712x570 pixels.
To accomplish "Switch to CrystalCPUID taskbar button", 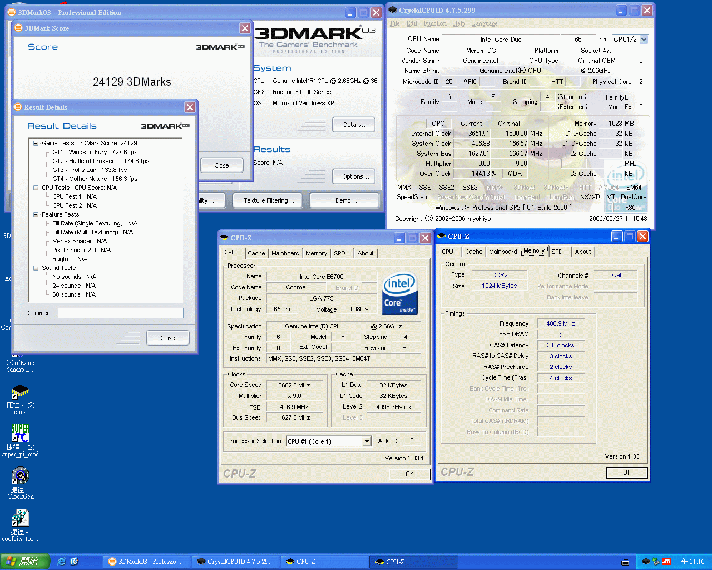I will (235, 562).
